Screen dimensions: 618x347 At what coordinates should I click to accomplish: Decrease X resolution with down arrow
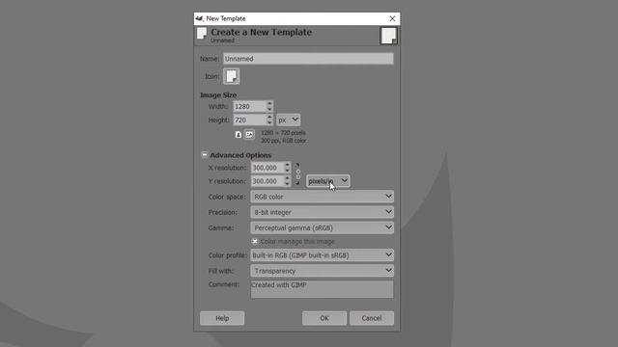point(288,171)
